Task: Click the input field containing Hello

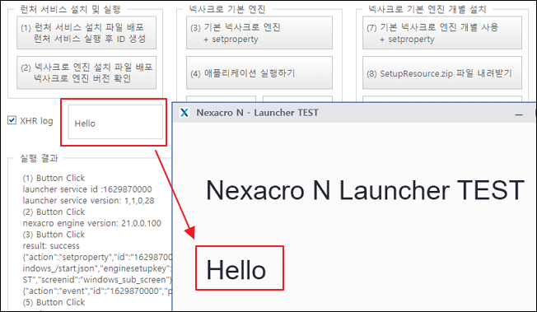Action: (115, 122)
